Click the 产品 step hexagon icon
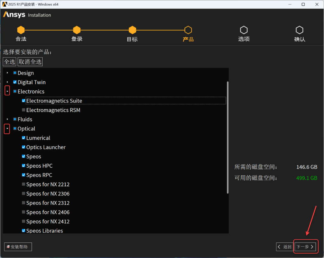 click(188, 30)
